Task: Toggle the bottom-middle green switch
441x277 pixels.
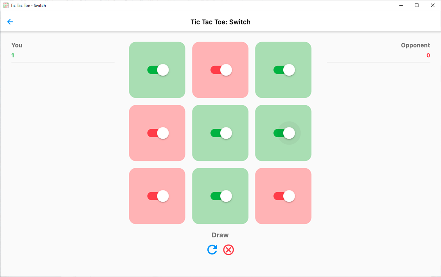Action: coord(220,196)
